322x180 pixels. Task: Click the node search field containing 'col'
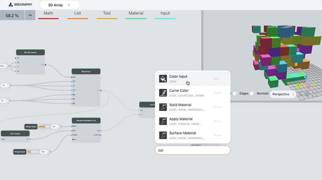(x=192, y=150)
